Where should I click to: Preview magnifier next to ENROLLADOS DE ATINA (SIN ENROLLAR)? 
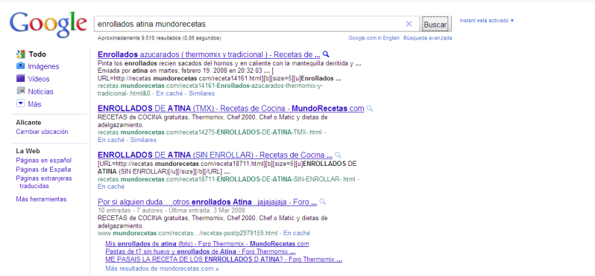(338, 155)
